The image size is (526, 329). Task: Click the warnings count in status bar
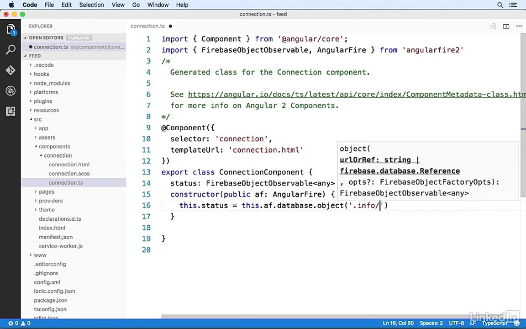26,323
